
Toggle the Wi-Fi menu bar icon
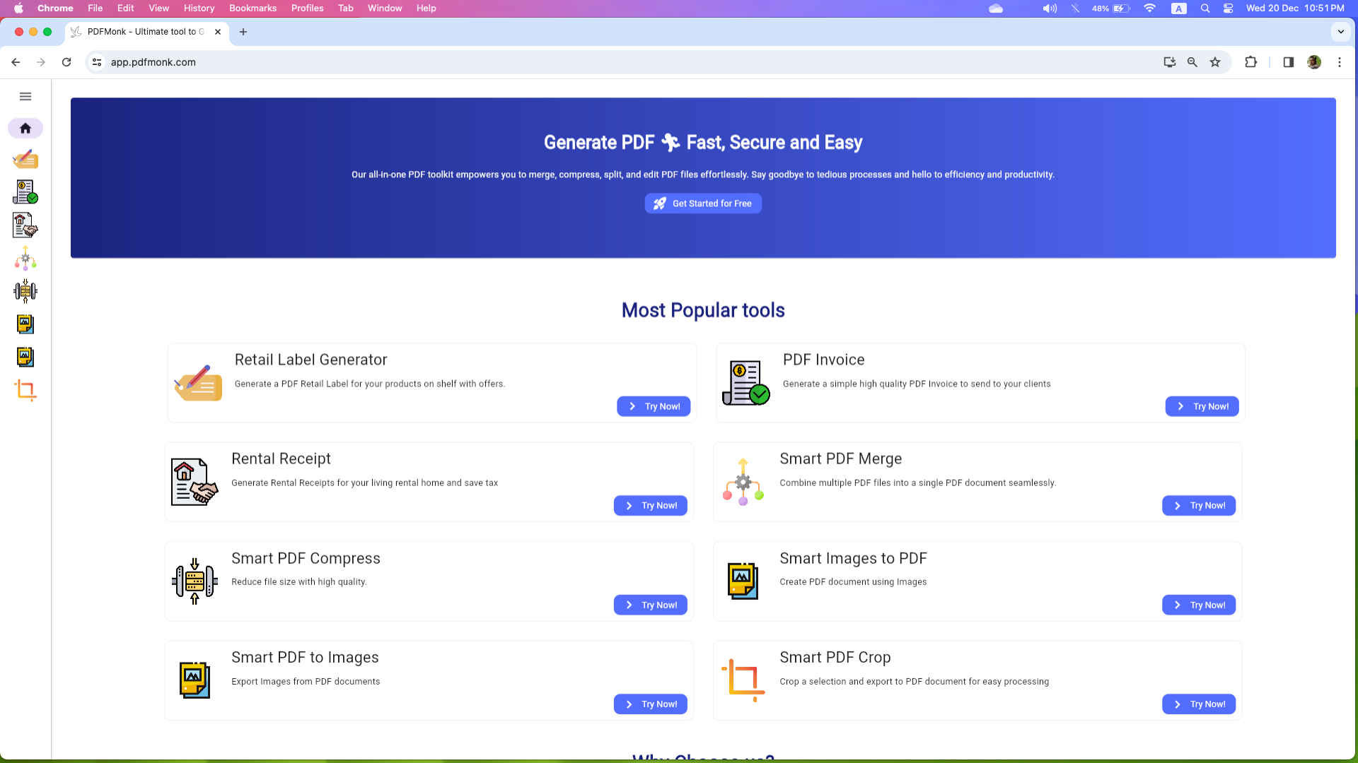(x=1149, y=8)
